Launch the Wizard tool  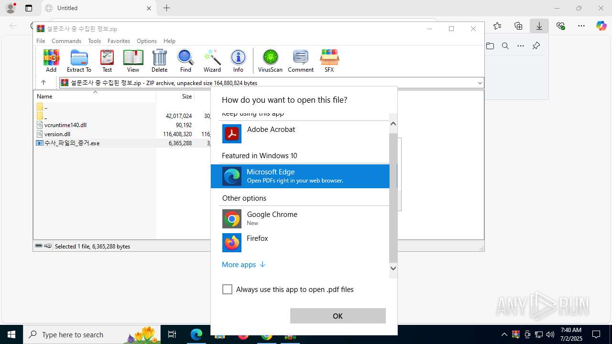click(212, 61)
